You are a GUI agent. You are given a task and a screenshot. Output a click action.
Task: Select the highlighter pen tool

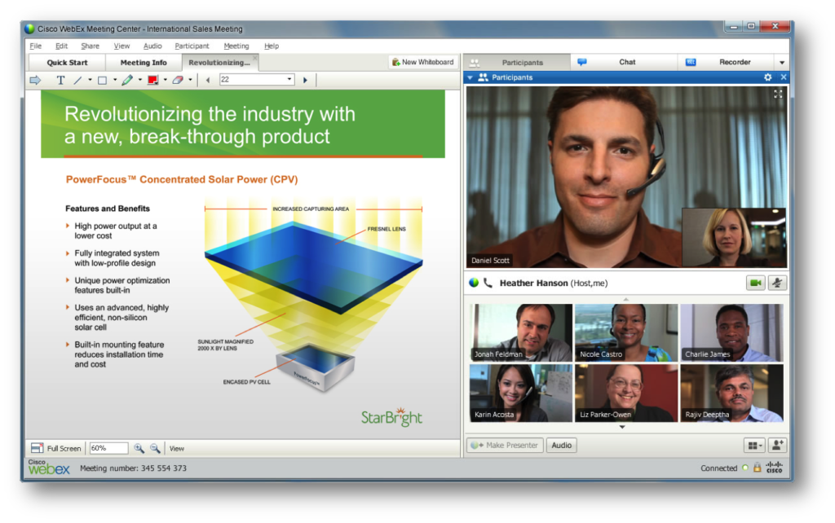[127, 79]
